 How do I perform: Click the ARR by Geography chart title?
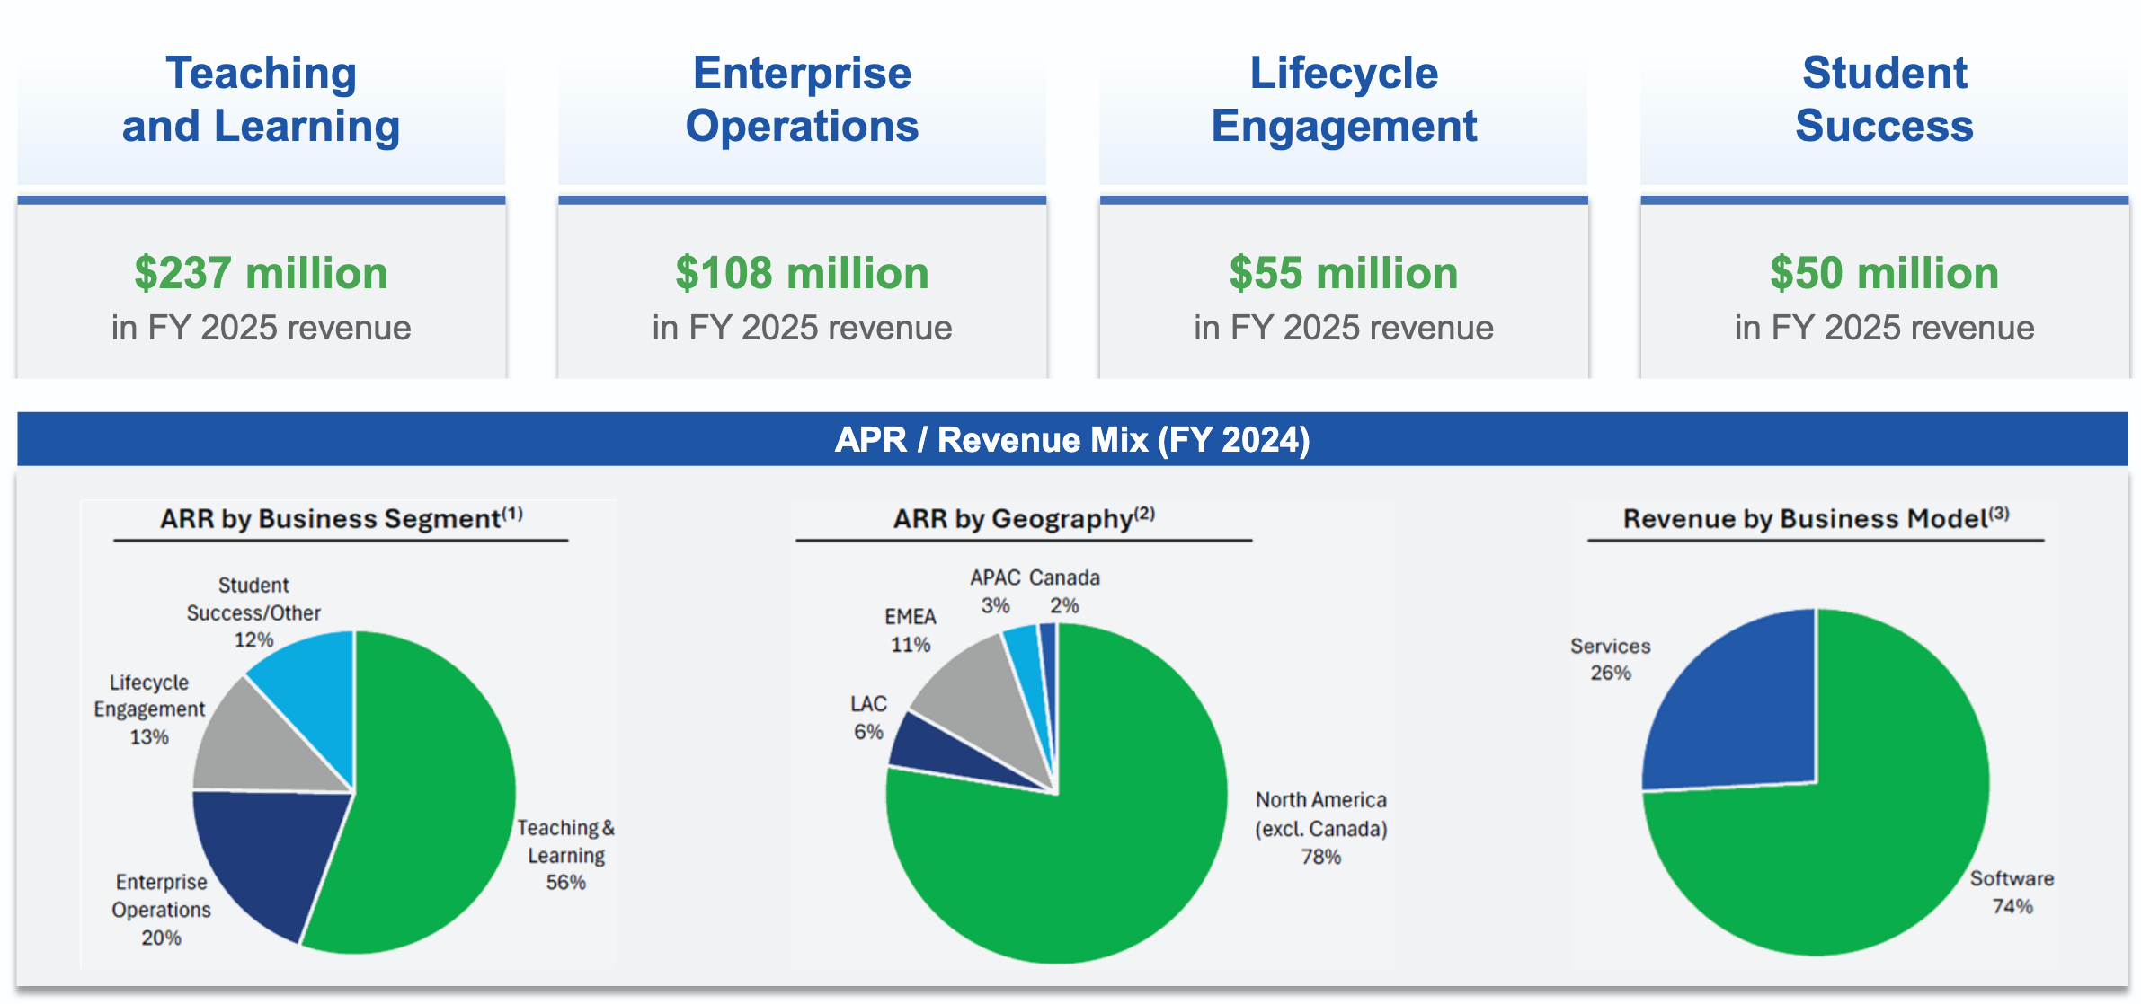coord(1023,519)
